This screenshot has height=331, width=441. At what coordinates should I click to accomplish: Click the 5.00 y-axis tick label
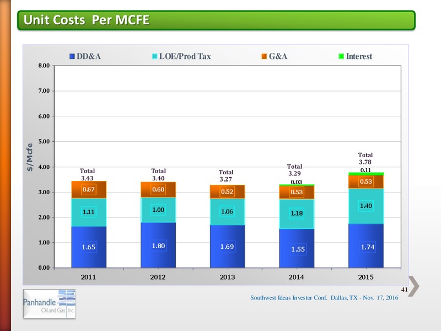(44, 142)
